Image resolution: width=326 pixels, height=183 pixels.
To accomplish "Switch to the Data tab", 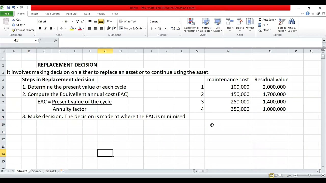I will 87,14.
